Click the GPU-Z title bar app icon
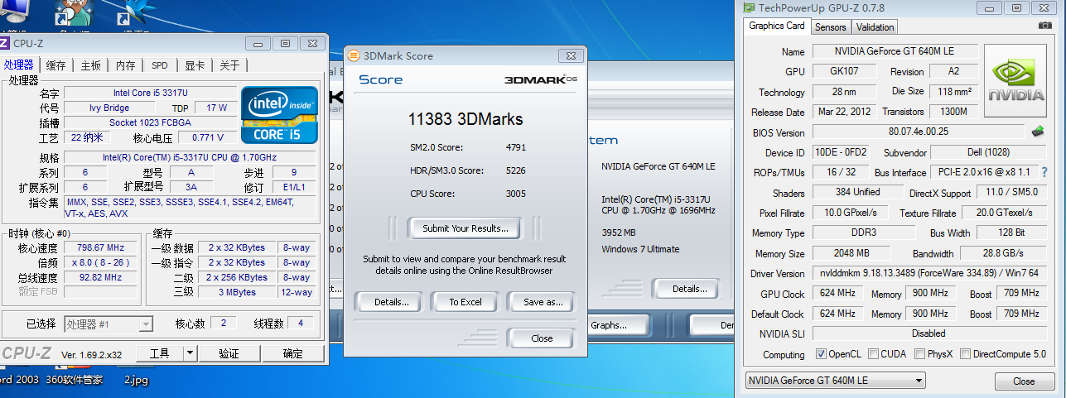1066x398 pixels. [749, 7]
